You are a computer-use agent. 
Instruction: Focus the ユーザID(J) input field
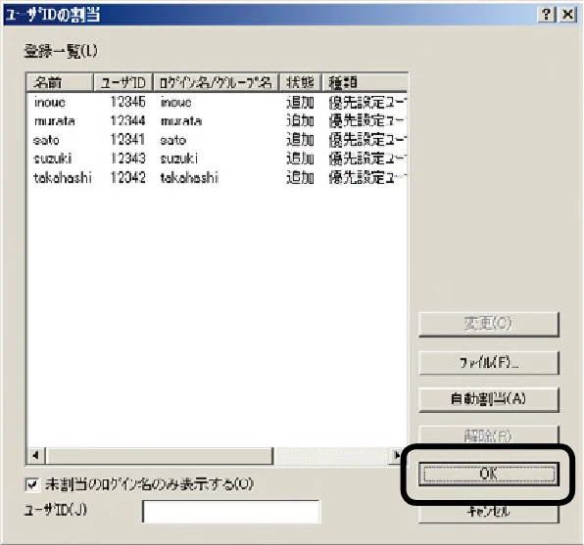[x=231, y=512]
